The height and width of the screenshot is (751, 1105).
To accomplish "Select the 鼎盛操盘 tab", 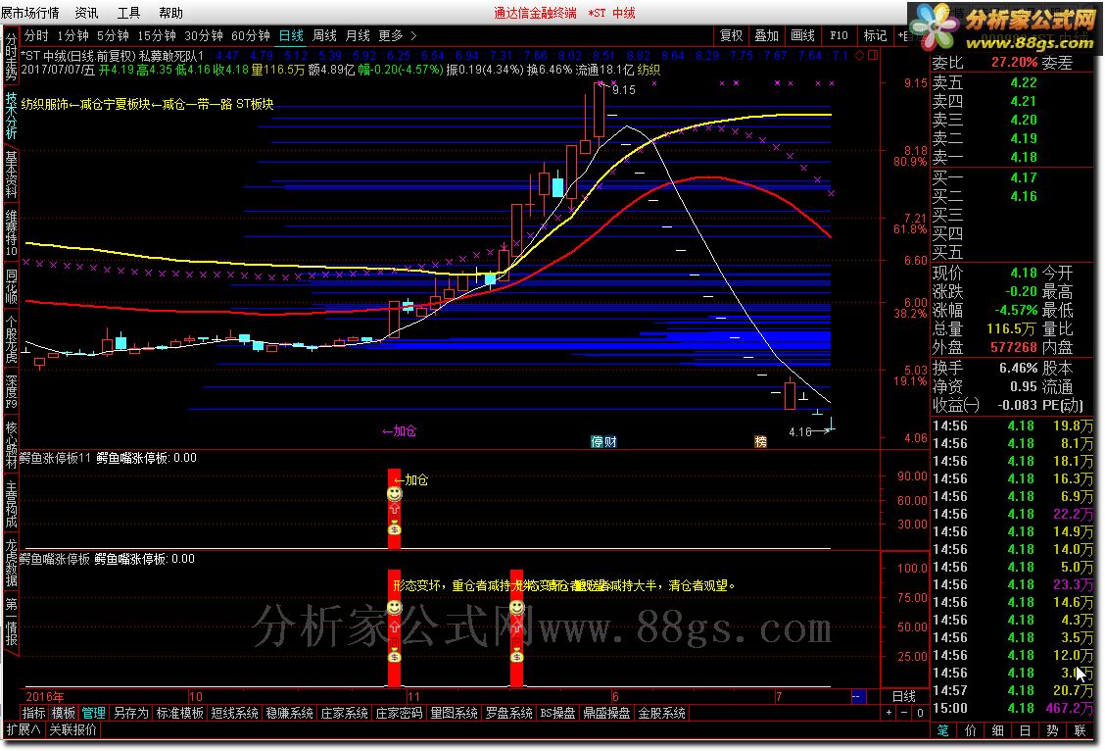I will click(x=606, y=713).
